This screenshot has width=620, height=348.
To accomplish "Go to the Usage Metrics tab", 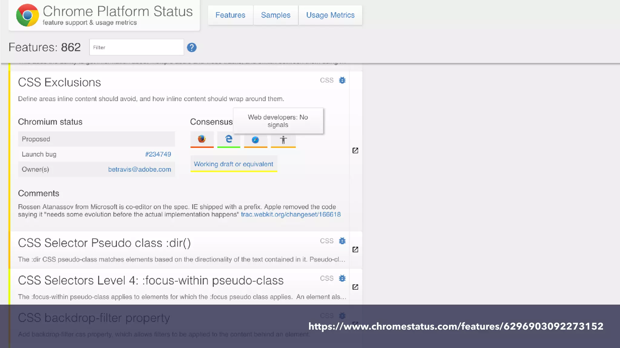I will [x=330, y=15].
